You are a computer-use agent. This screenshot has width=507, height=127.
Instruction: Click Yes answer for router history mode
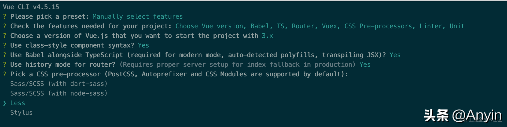pyautogui.click(x=365, y=65)
